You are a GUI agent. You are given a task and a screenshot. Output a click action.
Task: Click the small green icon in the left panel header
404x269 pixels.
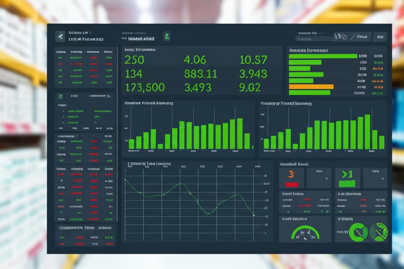(60, 96)
